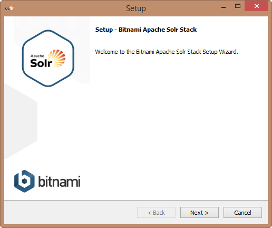Click the Solr icon in the title bar

(9, 8)
